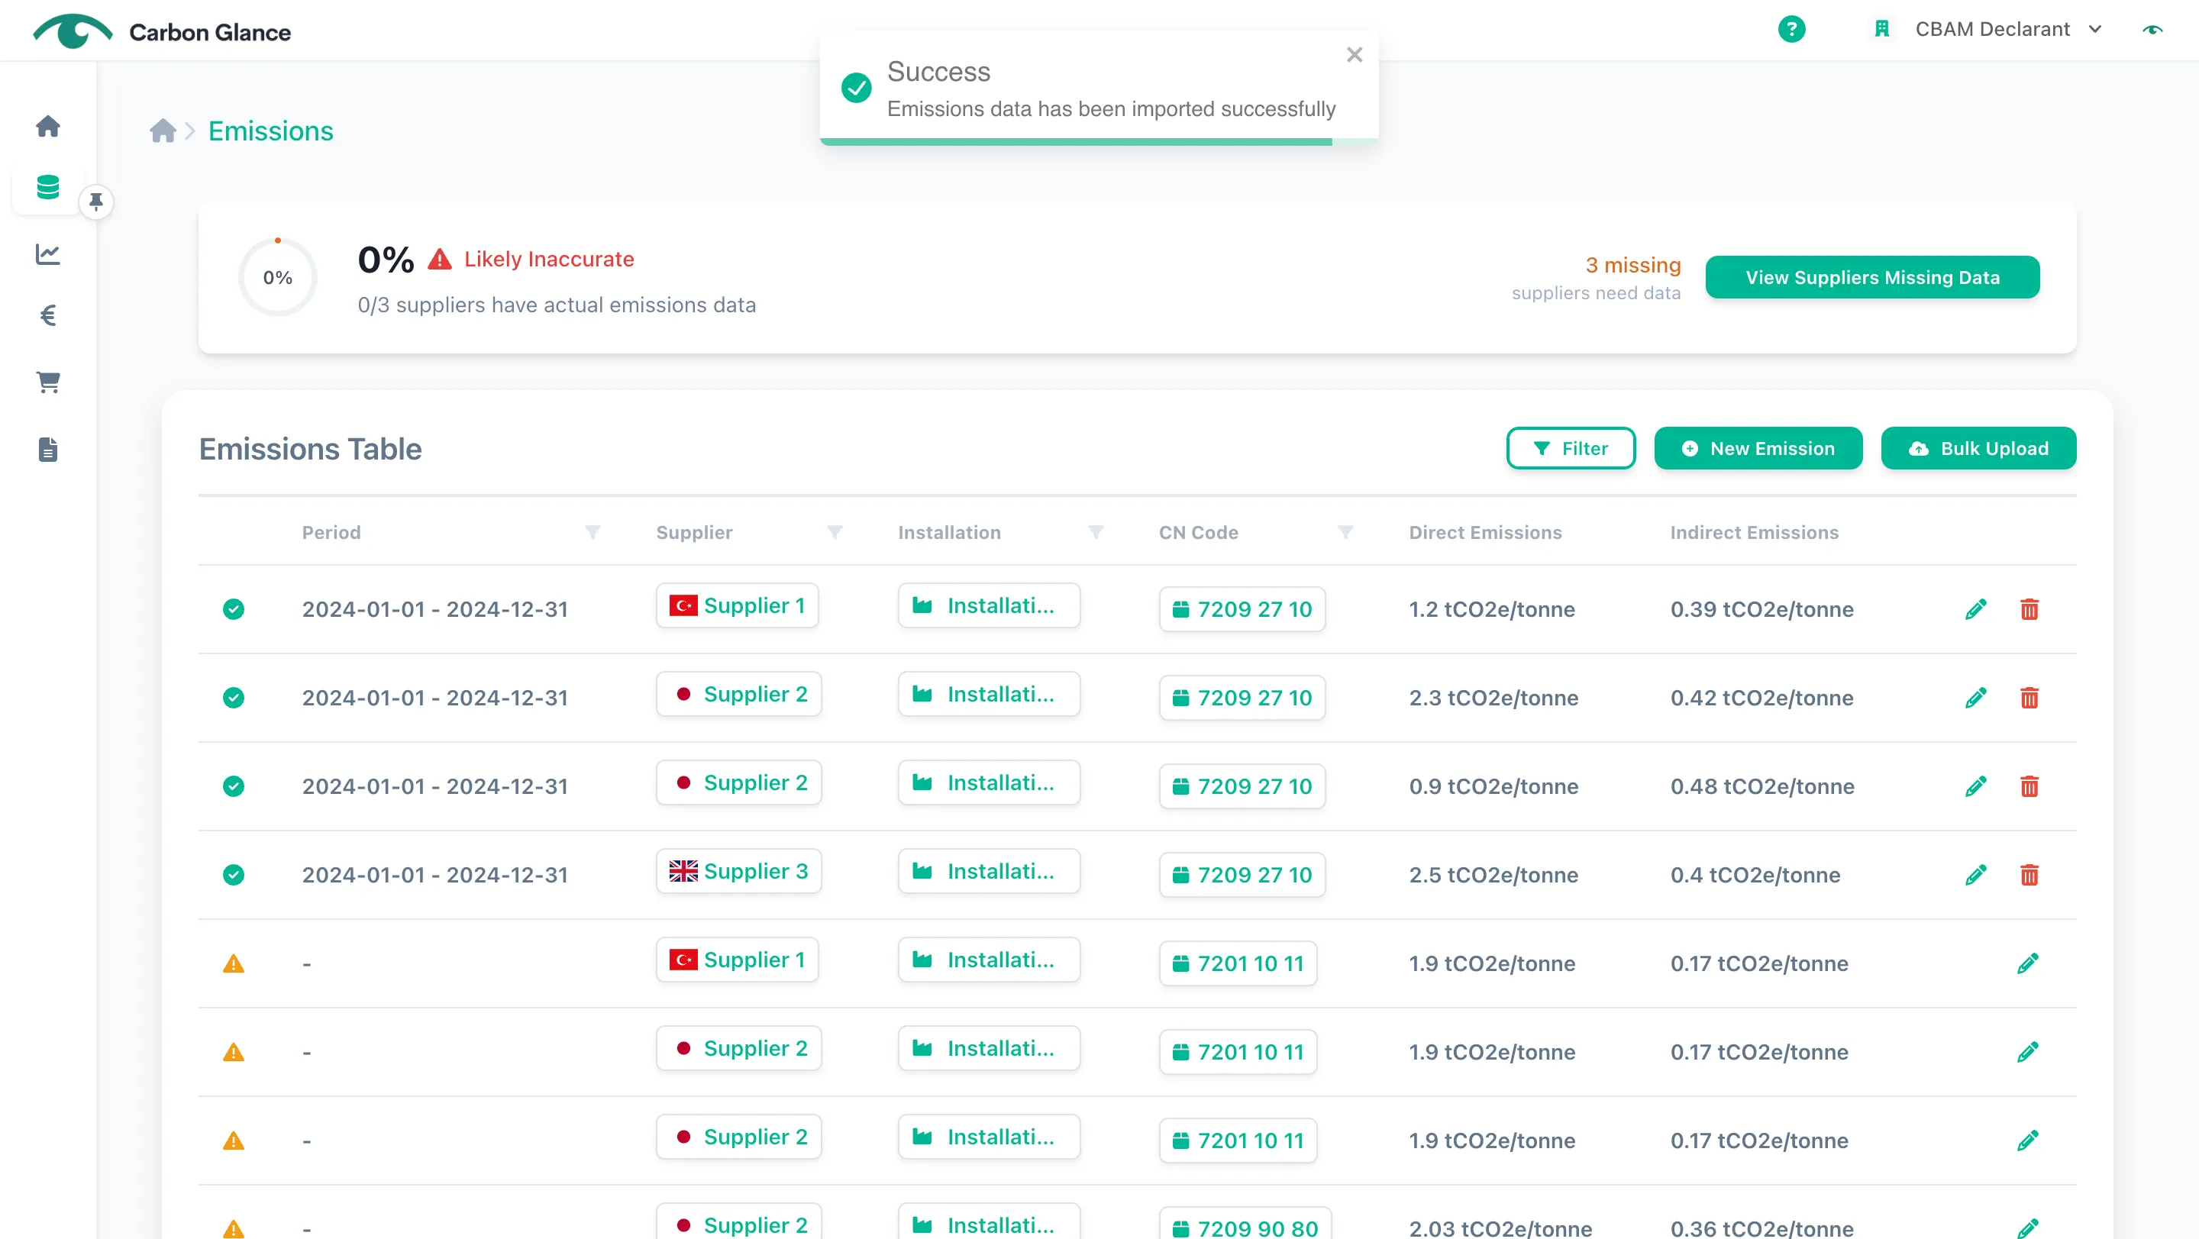Delete the 1.2 tCO2e/tonne emission row
2199x1239 pixels.
click(2029, 609)
